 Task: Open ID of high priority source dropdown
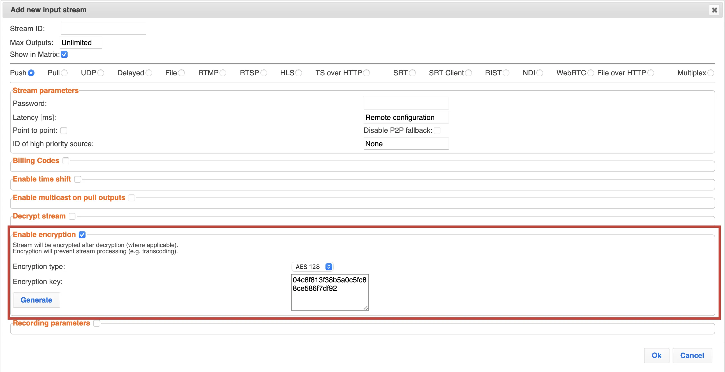(406, 144)
